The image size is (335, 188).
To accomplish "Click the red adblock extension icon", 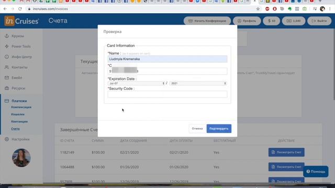I will (x=267, y=9).
